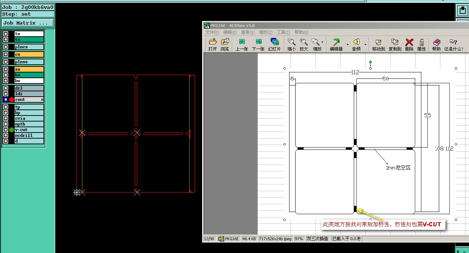
Task: Start the slideshow (幻灯片)
Action: tap(274, 44)
